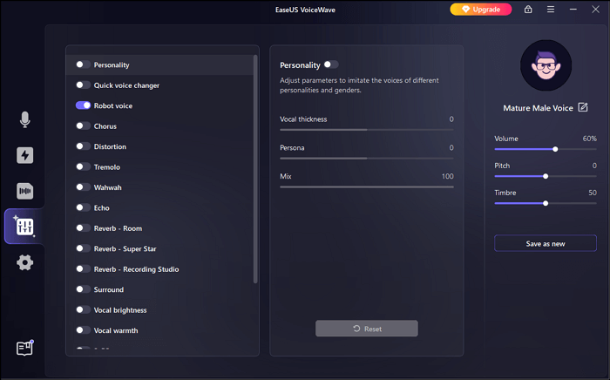
Task: Enable the Distortion toggle
Action: coord(83,146)
